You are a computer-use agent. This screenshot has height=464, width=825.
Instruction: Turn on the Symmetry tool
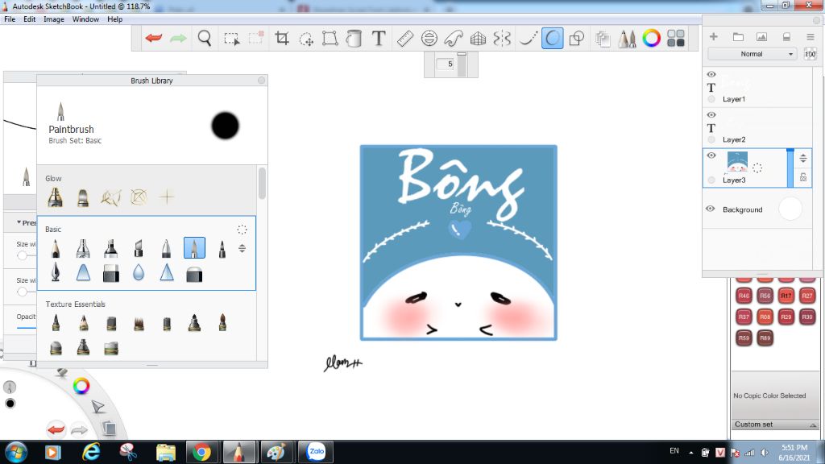pyautogui.click(x=502, y=39)
